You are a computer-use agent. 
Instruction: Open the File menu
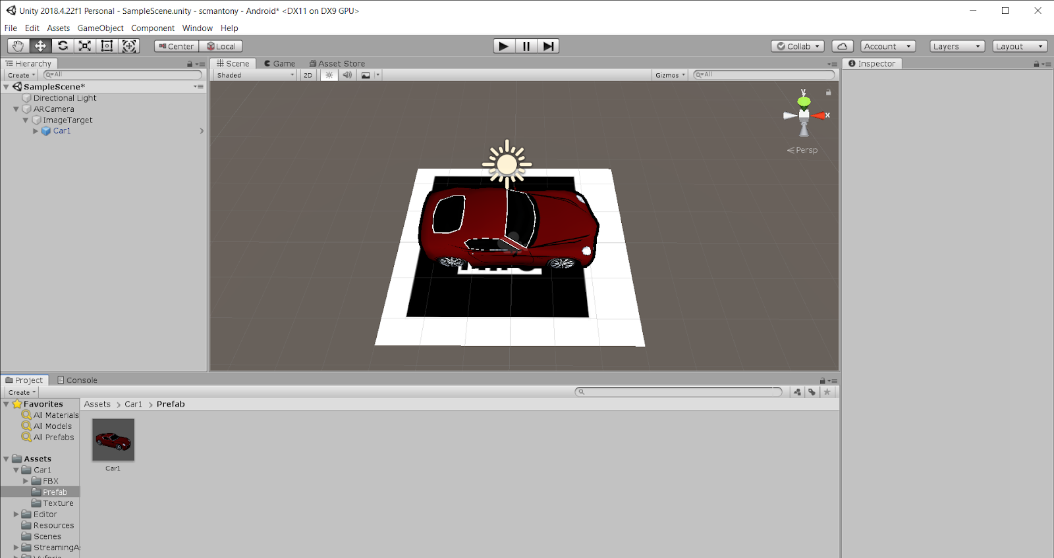[11, 28]
